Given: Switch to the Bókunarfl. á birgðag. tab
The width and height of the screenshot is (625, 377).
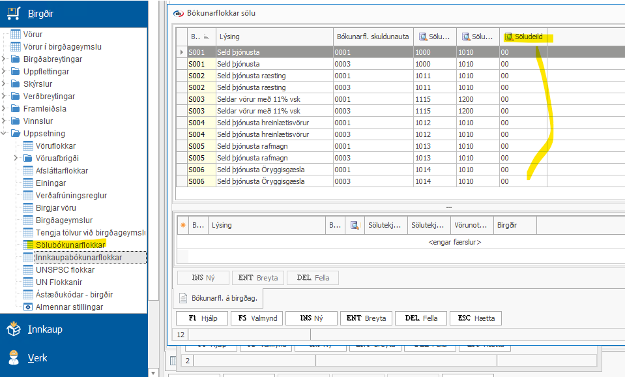Looking at the screenshot, I should pos(218,298).
